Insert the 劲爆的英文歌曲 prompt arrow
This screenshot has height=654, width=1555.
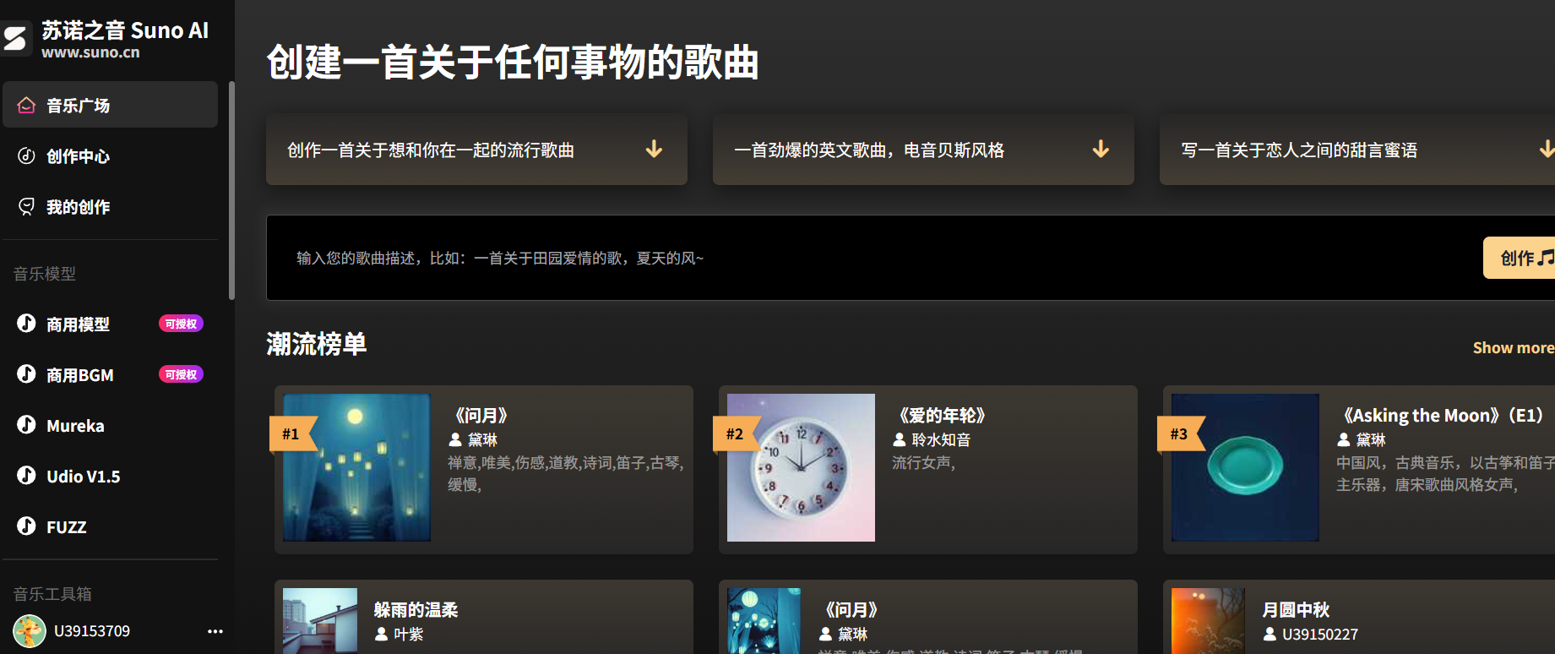1101,150
